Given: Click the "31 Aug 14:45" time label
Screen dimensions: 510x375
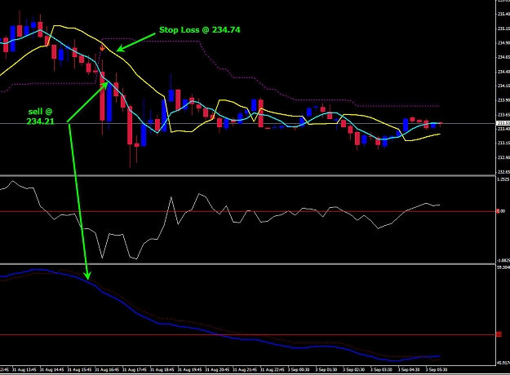Looking at the screenshot, I should coord(51,370).
